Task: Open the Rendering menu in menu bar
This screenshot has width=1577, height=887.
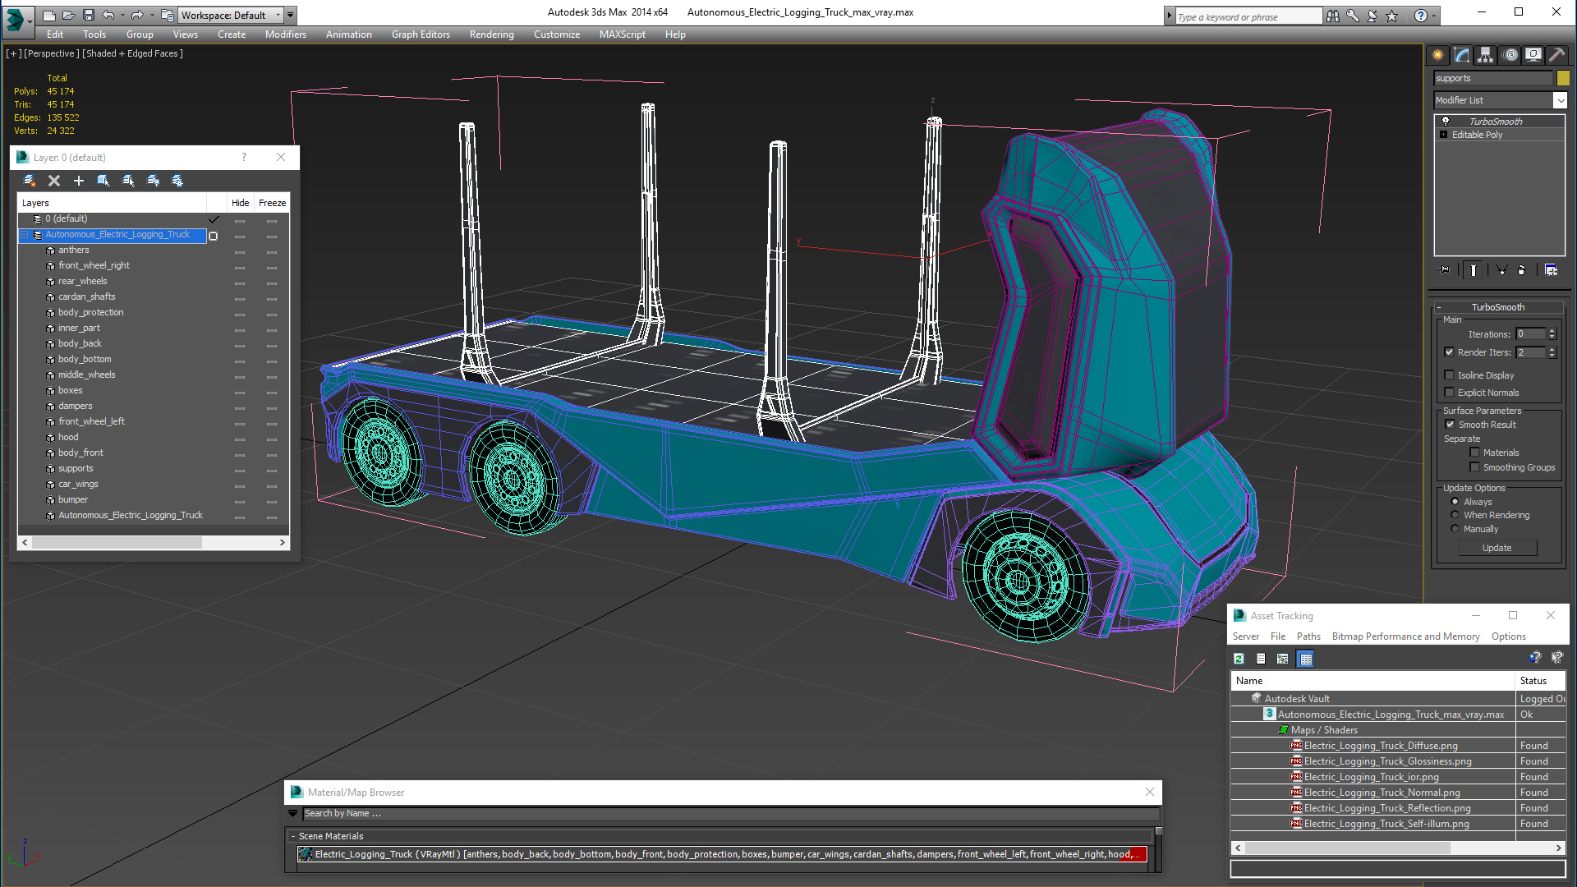Action: pos(490,34)
